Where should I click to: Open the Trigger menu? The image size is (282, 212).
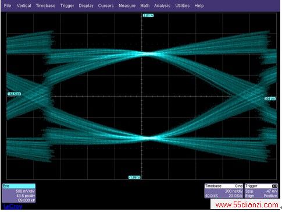[x=67, y=6]
